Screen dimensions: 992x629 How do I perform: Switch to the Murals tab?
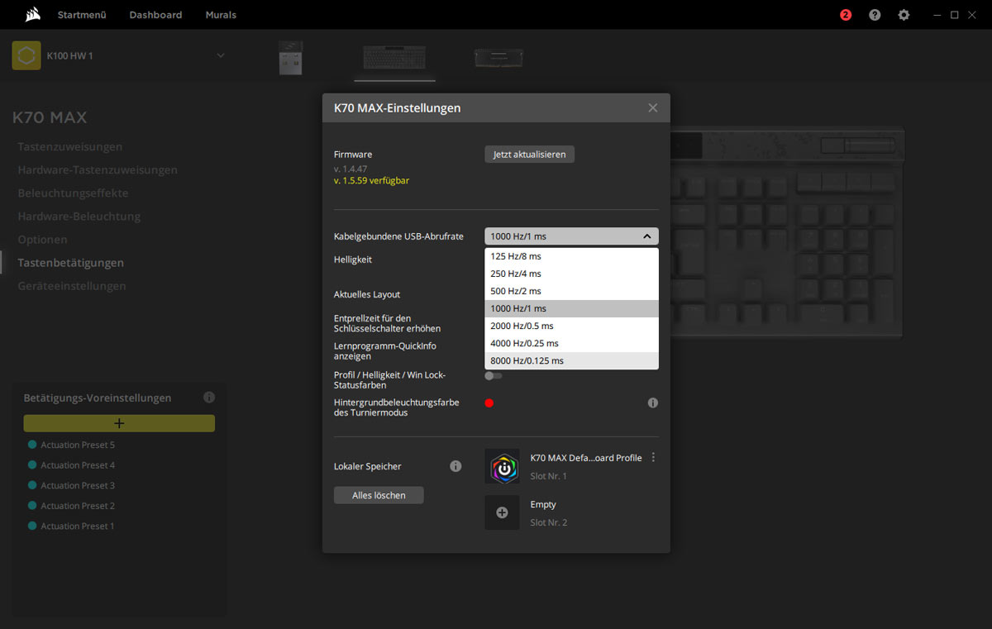pos(221,15)
